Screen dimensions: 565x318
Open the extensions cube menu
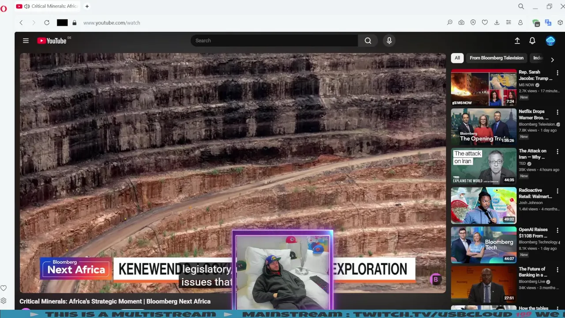560,23
